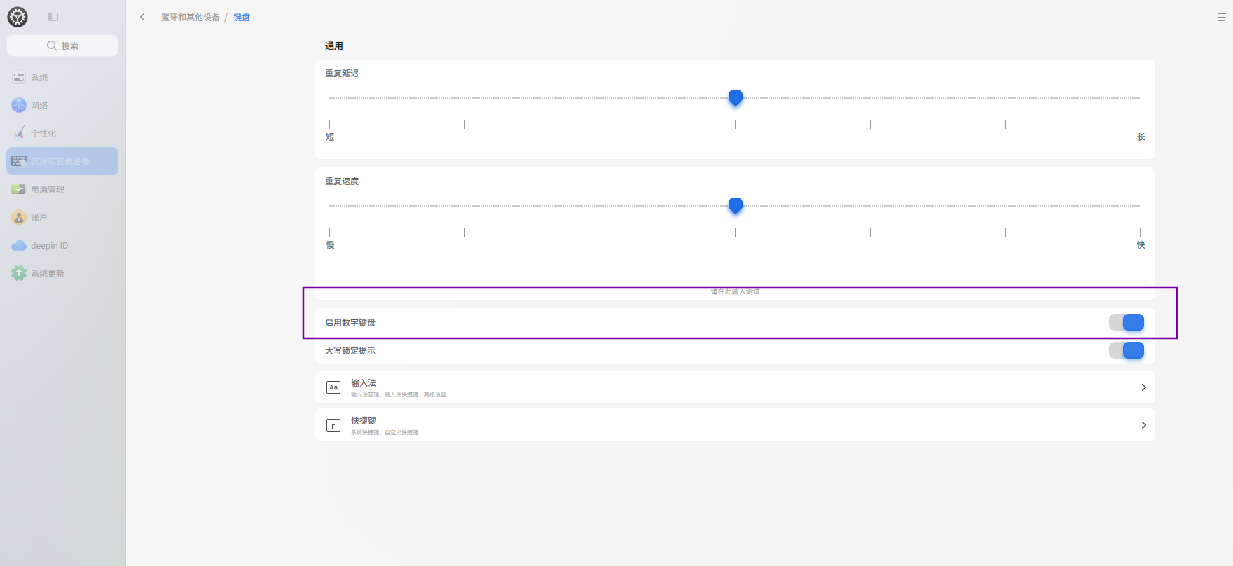Go back with the left arrow
The image size is (1233, 566).
(x=142, y=17)
